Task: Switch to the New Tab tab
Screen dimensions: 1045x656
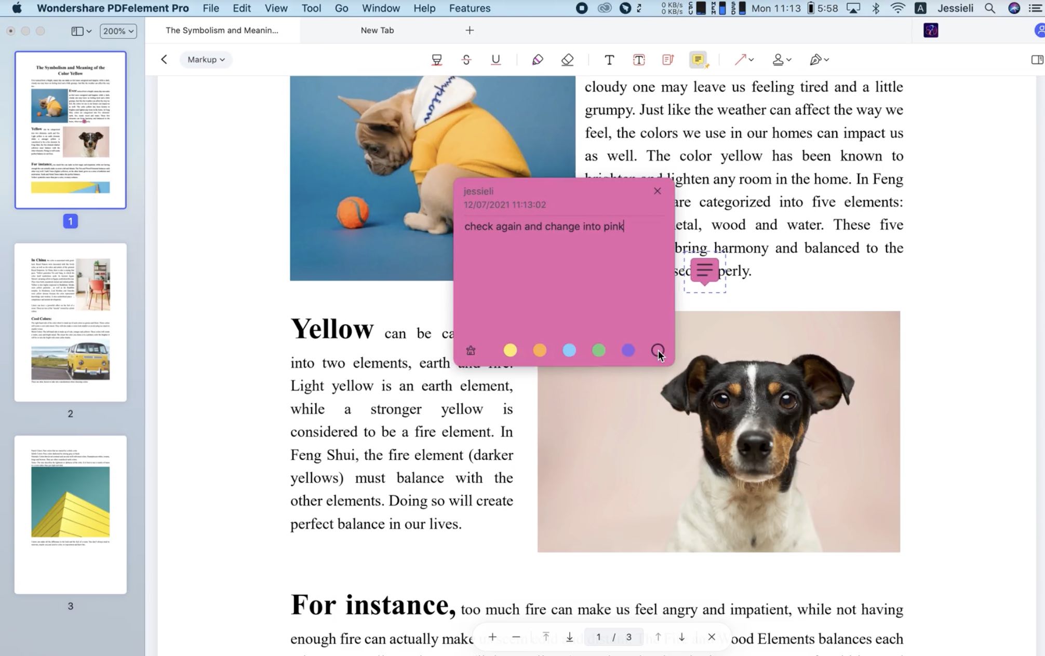Action: 377,30
